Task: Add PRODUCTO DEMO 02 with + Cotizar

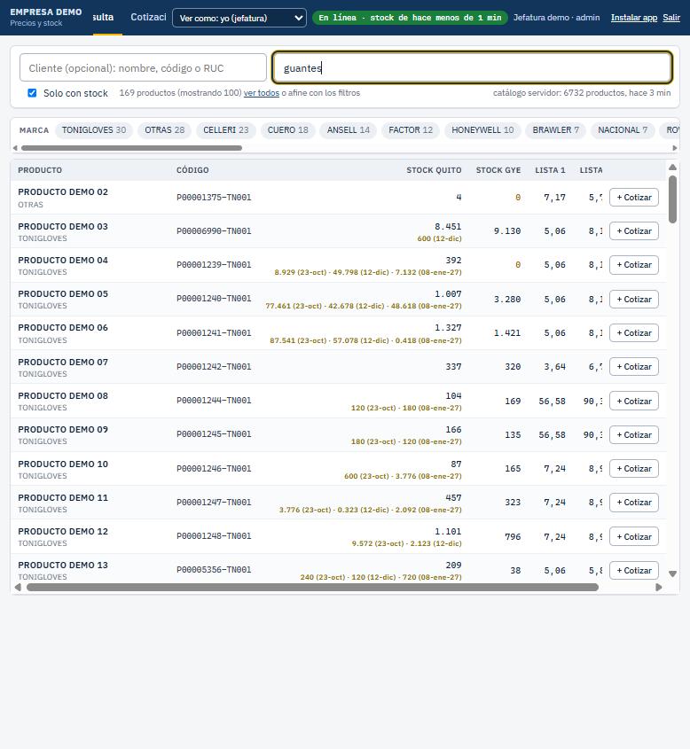Action: 634,198
